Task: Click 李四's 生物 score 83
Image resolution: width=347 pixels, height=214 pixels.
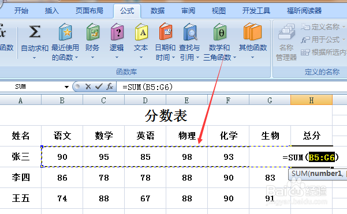Action: [x=270, y=178]
